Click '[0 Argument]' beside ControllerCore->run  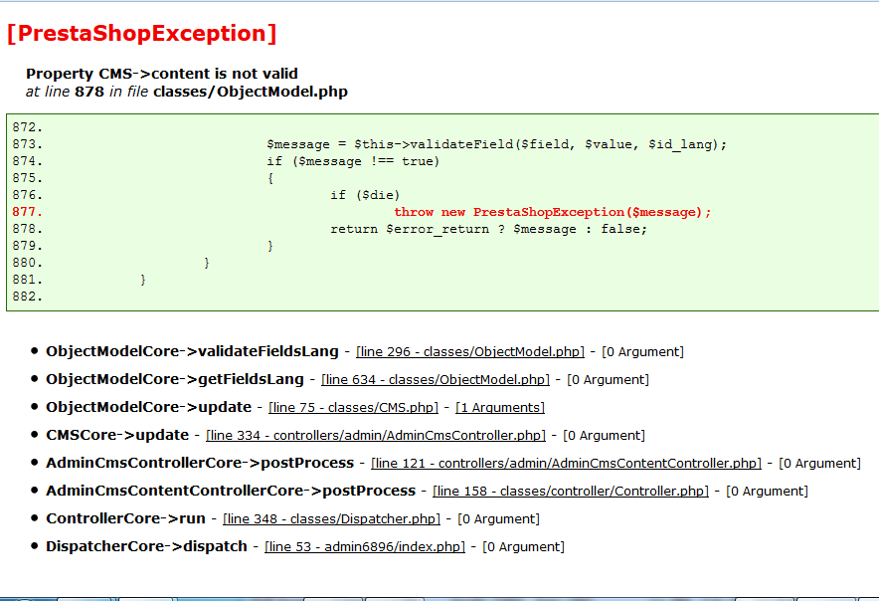click(498, 519)
